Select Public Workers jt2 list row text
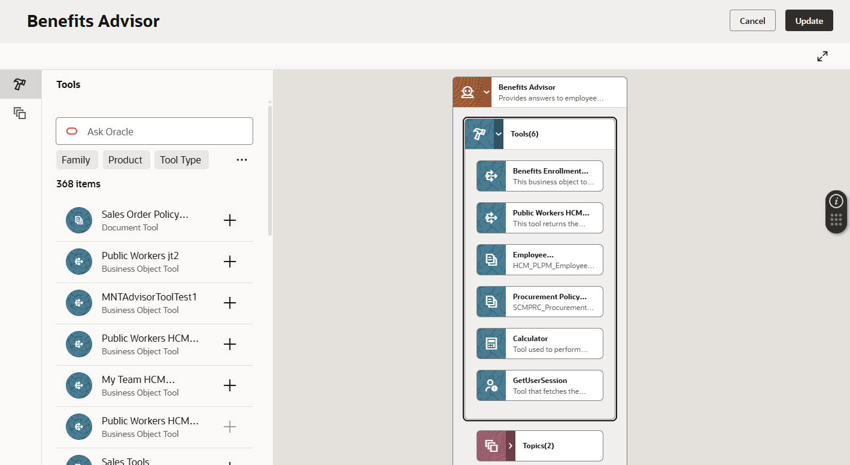The image size is (850, 465). tap(140, 256)
